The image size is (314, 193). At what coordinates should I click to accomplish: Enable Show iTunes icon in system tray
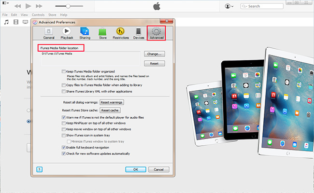point(63,136)
